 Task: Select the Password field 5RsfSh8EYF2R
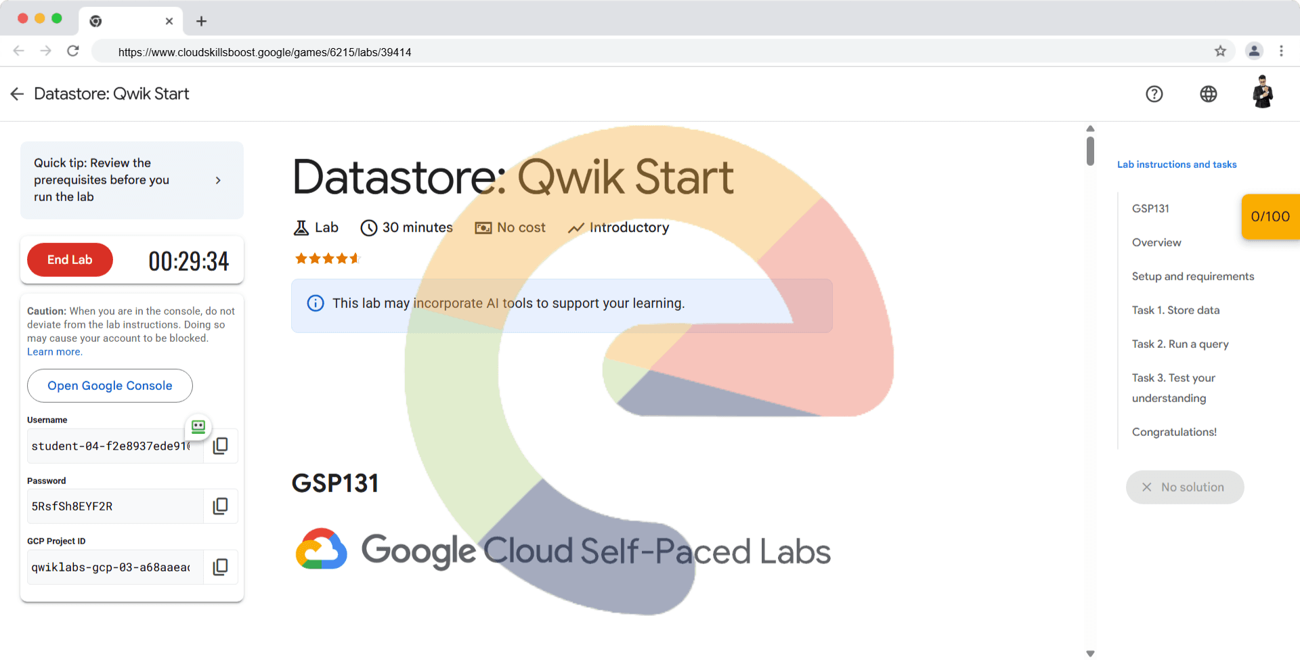115,506
